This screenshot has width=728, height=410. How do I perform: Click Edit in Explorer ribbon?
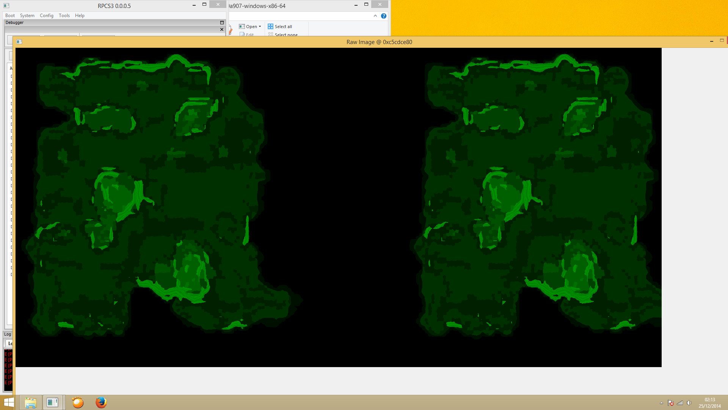246,35
